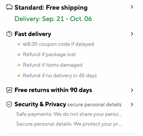Click the Fast delivery package box icon

click(x=9, y=34)
